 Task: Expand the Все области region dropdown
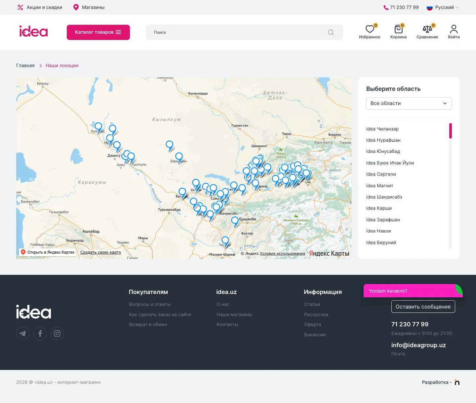click(x=409, y=103)
